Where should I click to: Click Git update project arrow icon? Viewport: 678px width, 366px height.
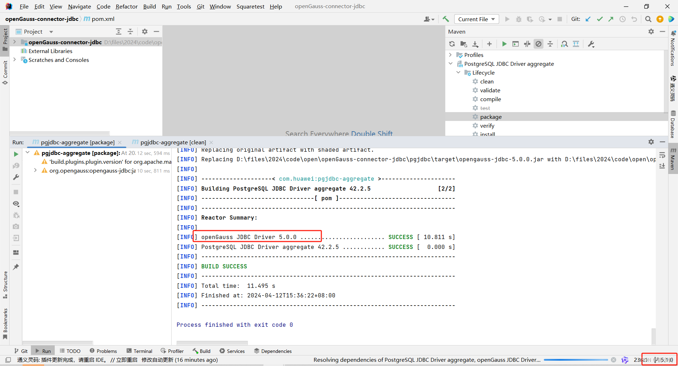pyautogui.click(x=588, y=19)
